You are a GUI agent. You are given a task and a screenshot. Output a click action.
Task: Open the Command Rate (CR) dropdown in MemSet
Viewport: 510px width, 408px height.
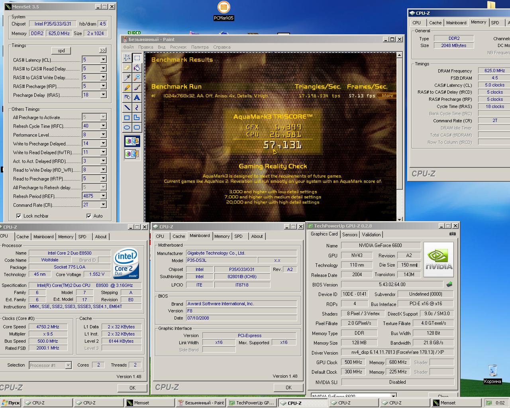(103, 205)
